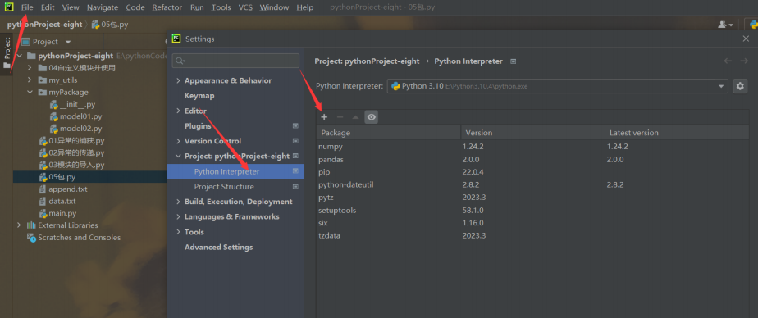Image resolution: width=758 pixels, height=318 pixels.
Task: Expand the 04自定义模块并使用 folder
Action: click(x=30, y=68)
